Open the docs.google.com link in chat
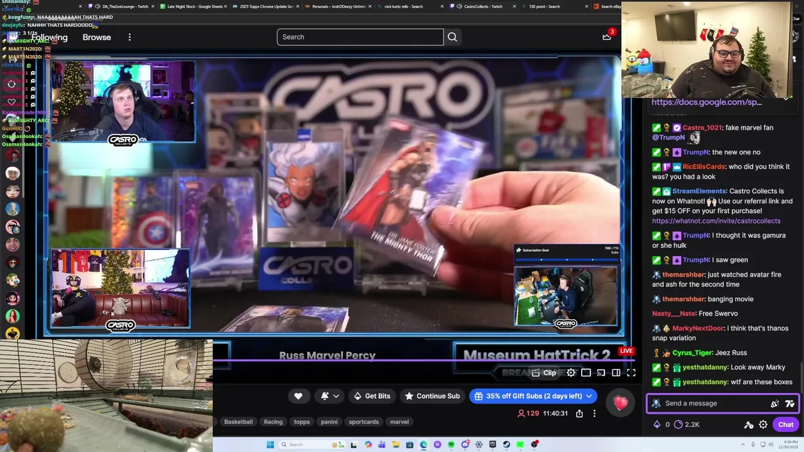The image size is (804, 452). 707,102
